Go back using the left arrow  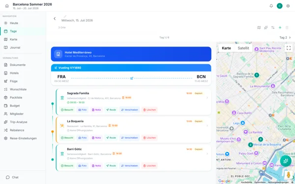[x=55, y=19]
